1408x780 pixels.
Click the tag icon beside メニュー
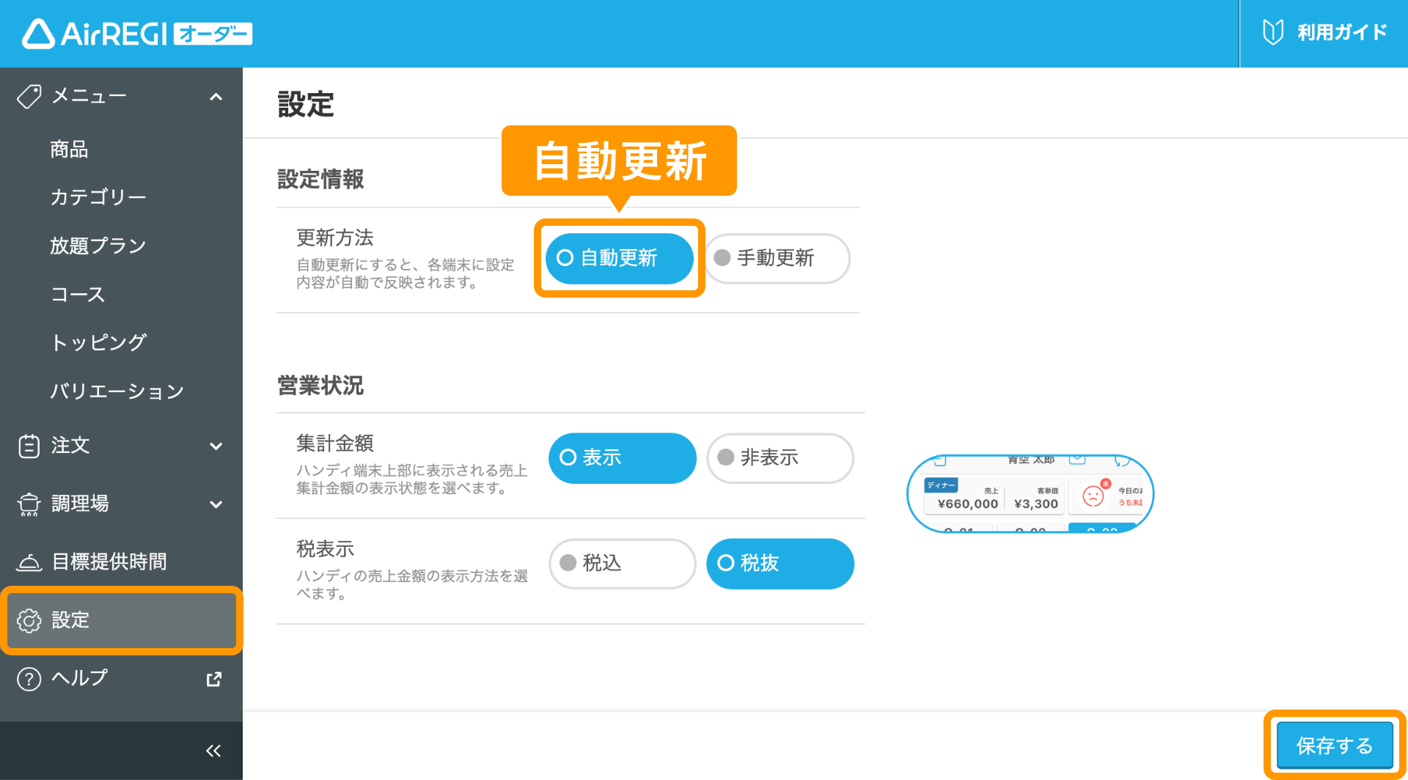pos(29,96)
